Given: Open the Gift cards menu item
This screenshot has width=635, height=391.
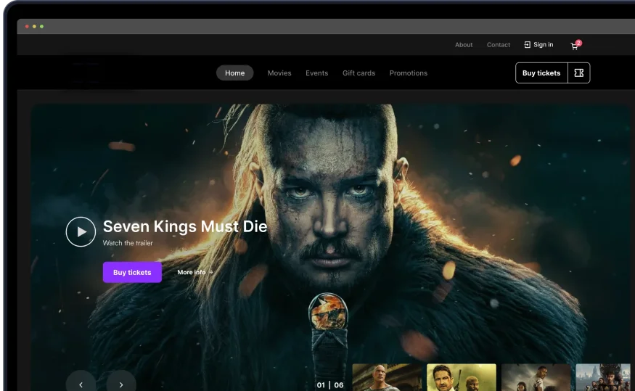Looking at the screenshot, I should [359, 73].
